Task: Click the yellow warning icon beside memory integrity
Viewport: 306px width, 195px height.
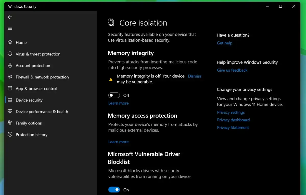Action: (x=111, y=79)
